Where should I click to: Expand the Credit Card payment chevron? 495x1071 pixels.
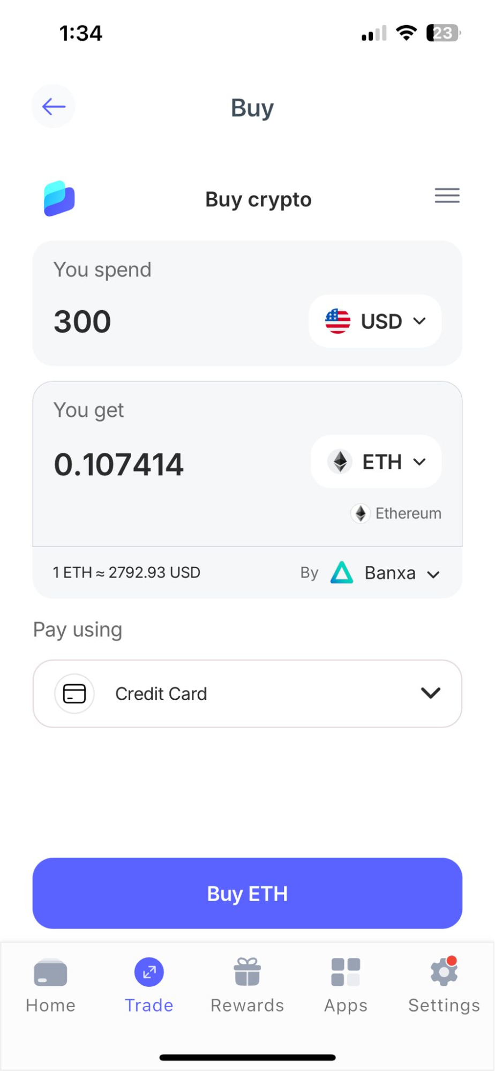coord(431,693)
